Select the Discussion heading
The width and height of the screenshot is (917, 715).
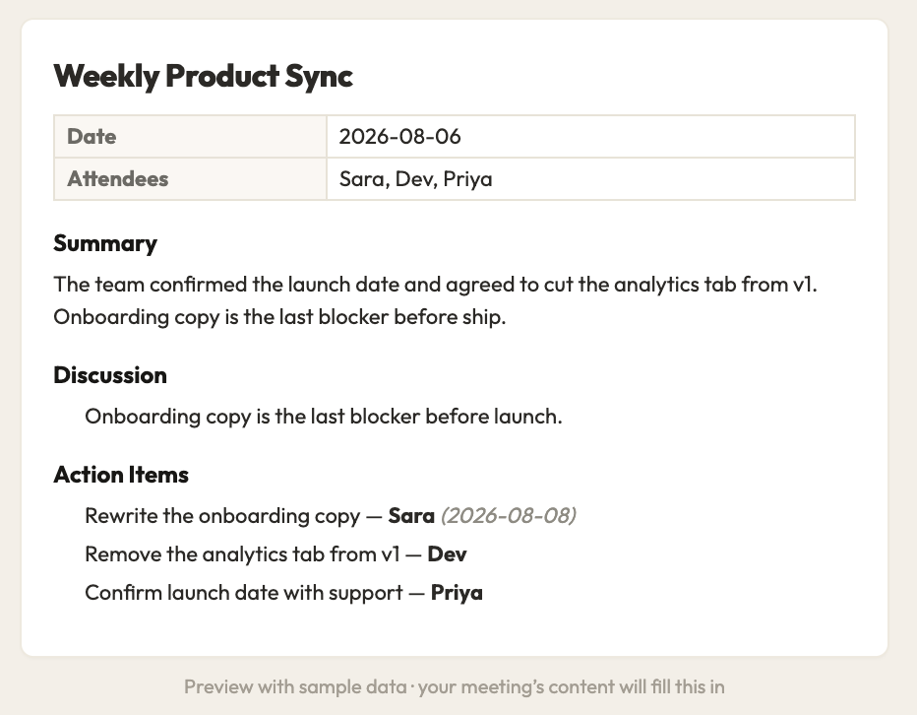tap(110, 375)
